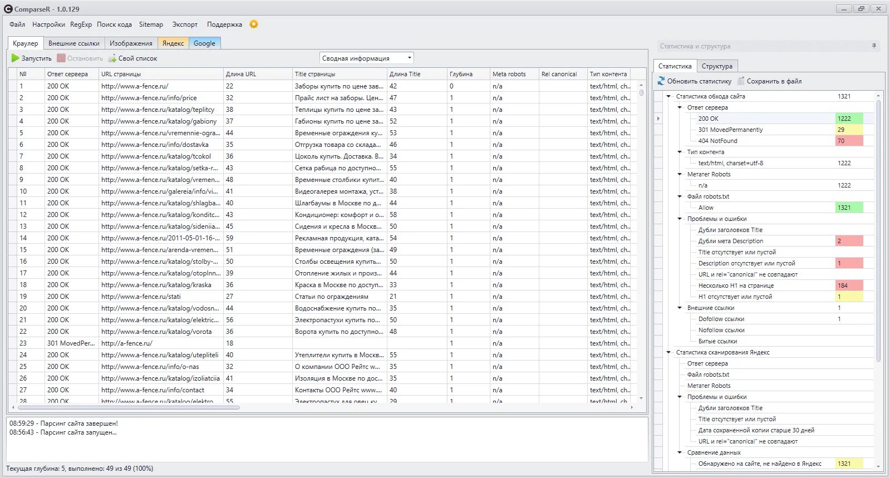
Task: Click the red 70 value for 404 NotFound
Action: pos(849,141)
